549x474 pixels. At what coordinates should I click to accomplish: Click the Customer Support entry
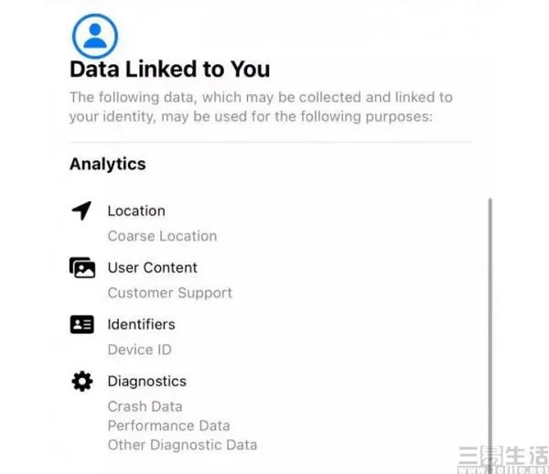[x=169, y=293]
